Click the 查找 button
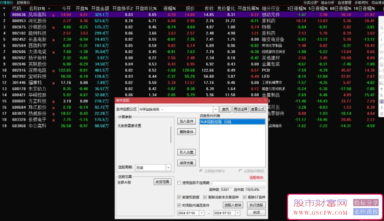Viewport: 384px width, 221px height. (225, 109)
